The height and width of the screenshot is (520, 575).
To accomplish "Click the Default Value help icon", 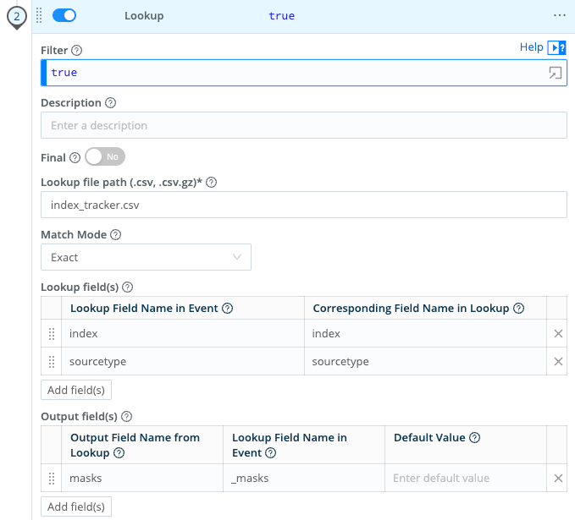I will 474,438.
